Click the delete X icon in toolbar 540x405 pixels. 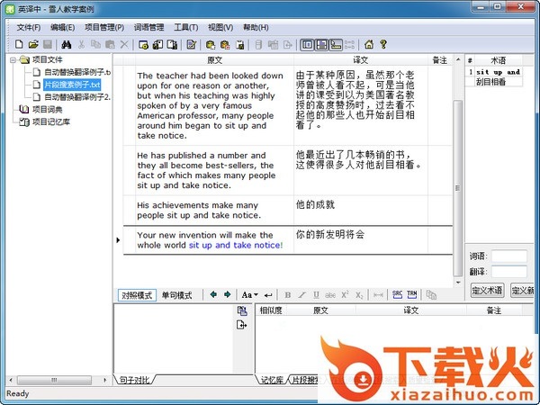[124, 44]
